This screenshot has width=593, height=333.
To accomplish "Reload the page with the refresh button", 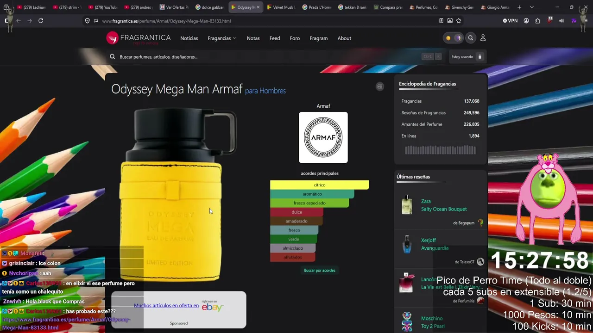I will 41,21.
